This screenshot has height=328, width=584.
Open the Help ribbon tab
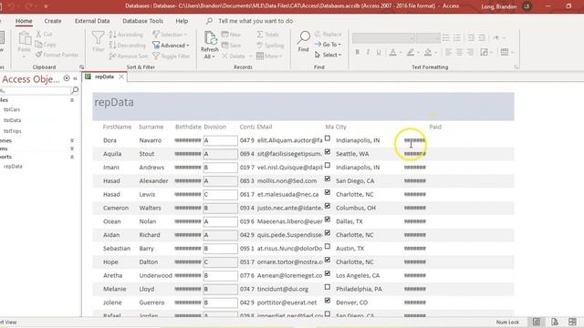(x=182, y=21)
